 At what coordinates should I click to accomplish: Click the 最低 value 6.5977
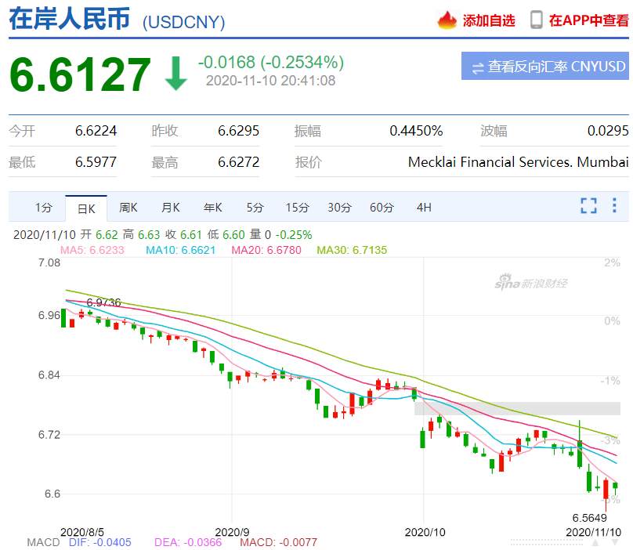tap(96, 162)
